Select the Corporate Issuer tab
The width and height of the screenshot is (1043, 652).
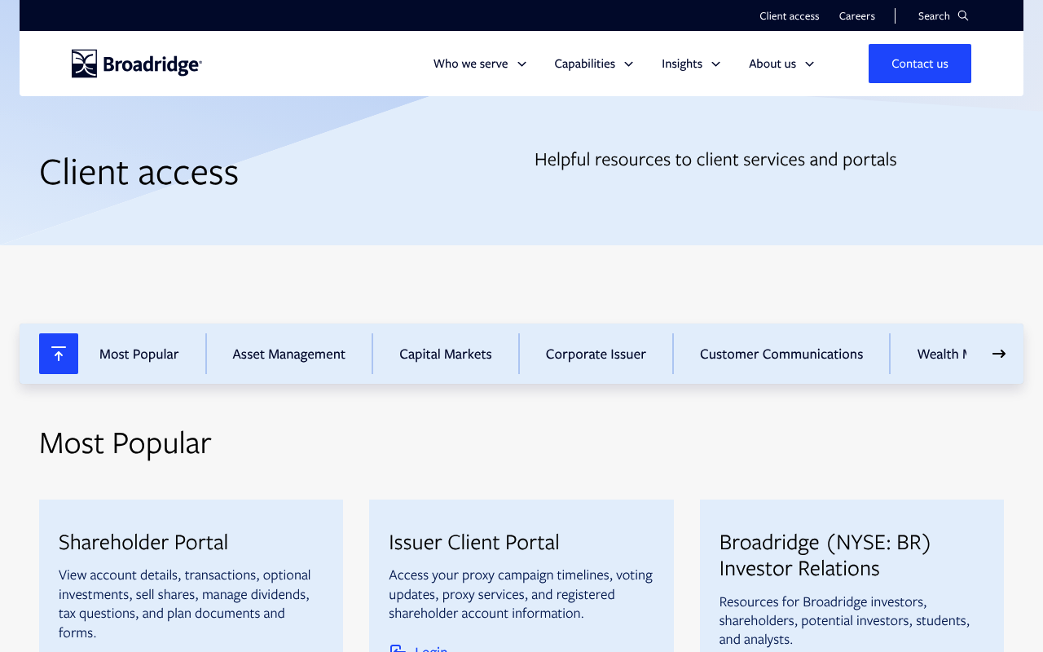tap(596, 354)
